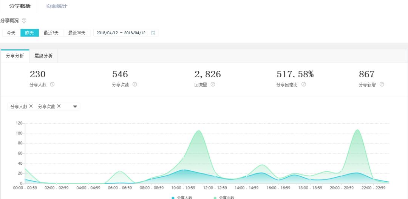Open the calendar picker icon
408x199 pixels.
tap(153, 33)
